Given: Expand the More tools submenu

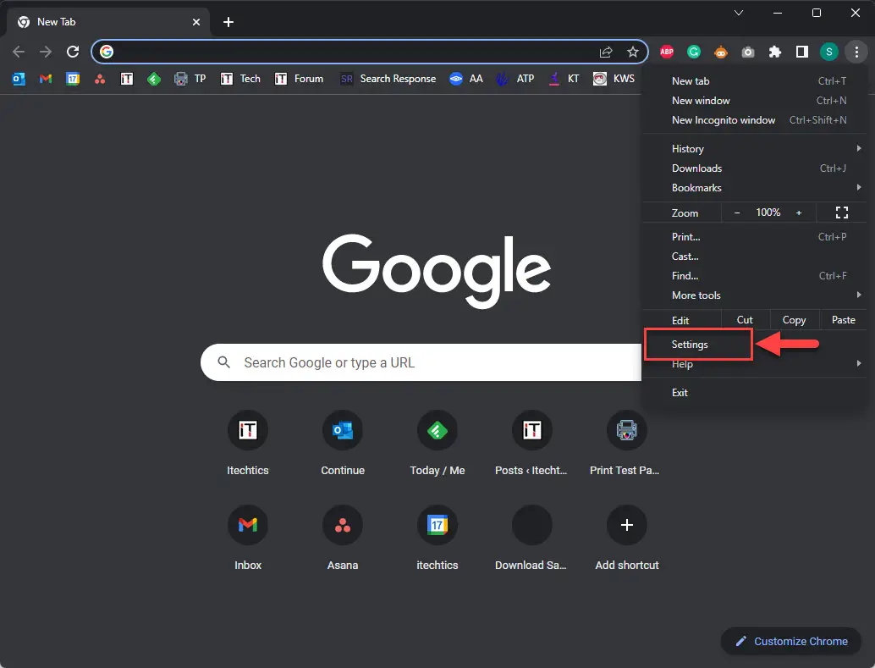Looking at the screenshot, I should point(755,295).
